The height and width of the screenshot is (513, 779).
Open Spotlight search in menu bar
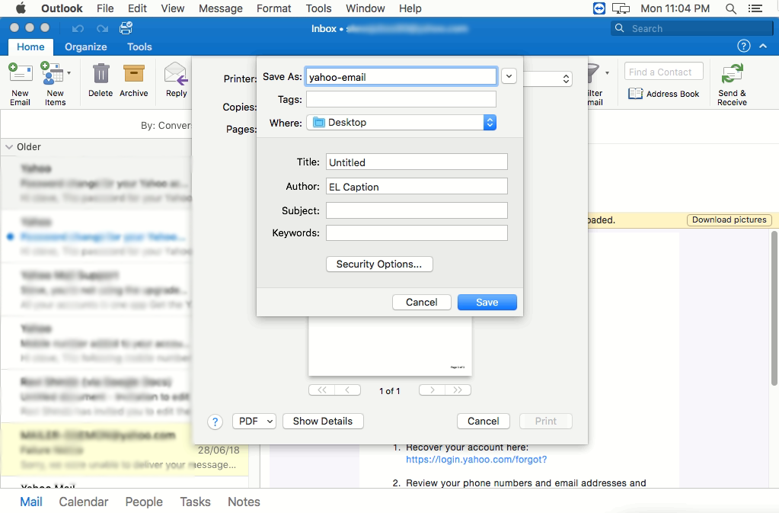click(731, 8)
